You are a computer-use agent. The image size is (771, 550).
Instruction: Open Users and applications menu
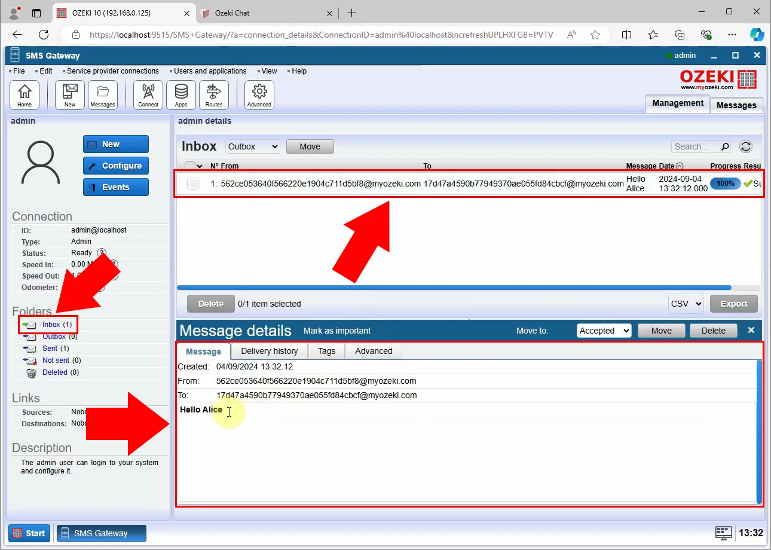click(210, 71)
